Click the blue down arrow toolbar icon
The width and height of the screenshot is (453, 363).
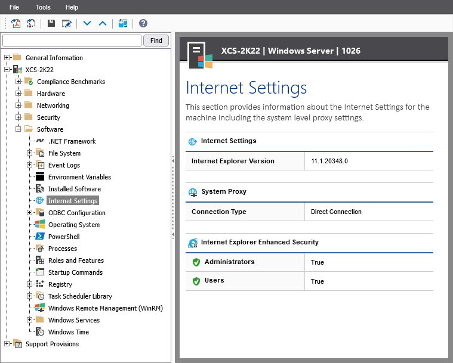pyautogui.click(x=87, y=23)
